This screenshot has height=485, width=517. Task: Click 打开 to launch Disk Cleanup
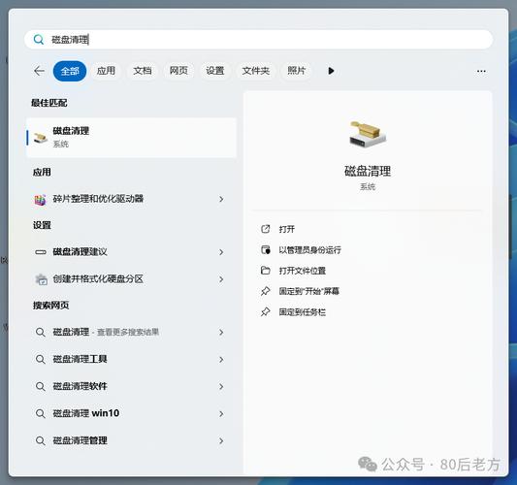coord(286,229)
